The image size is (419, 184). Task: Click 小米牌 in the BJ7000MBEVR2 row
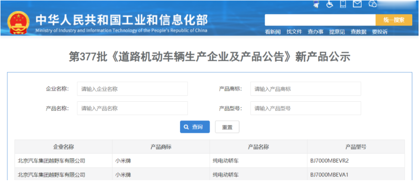[123, 161]
